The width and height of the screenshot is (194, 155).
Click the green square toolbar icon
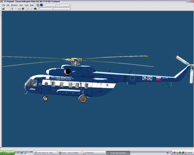pos(38,5)
